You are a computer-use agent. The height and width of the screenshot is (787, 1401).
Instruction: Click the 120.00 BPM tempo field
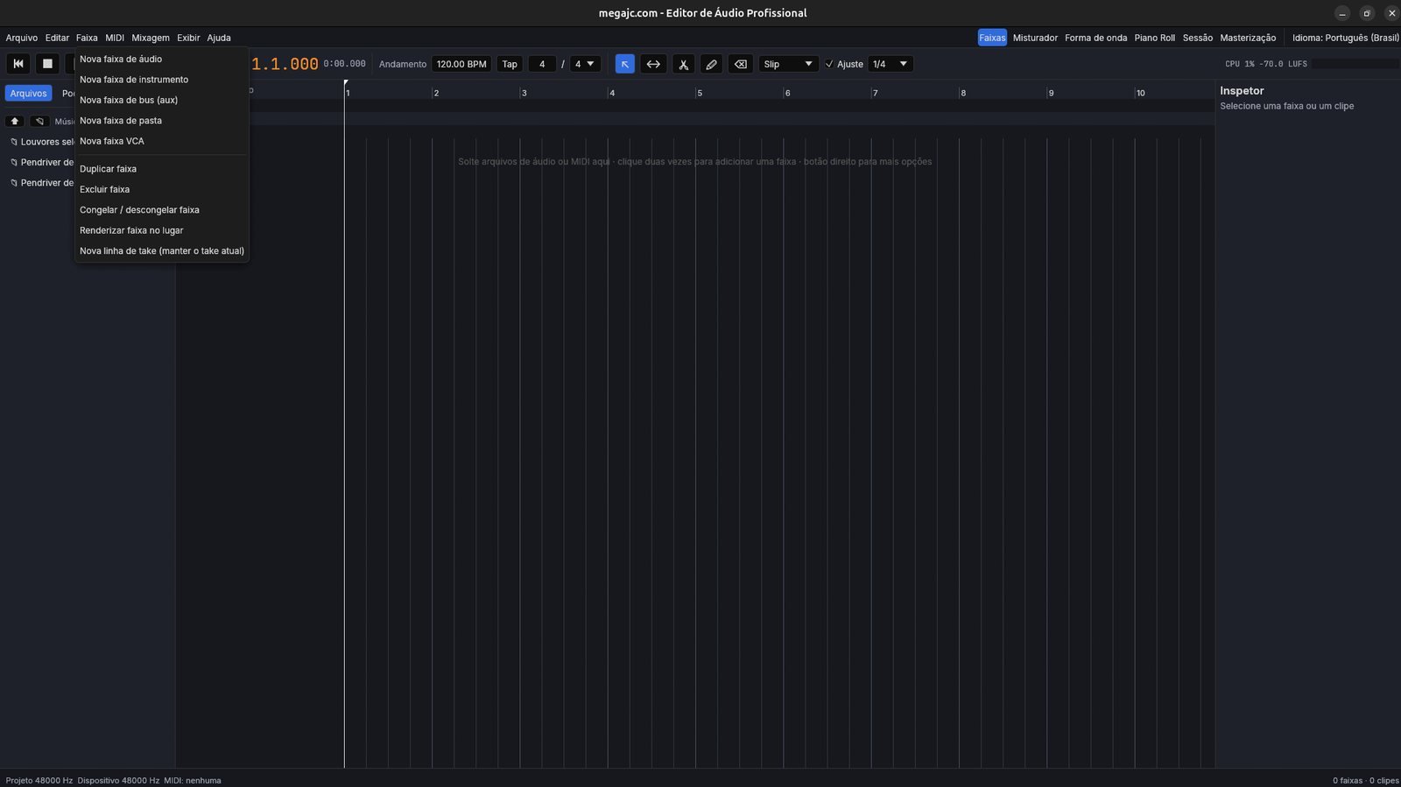(461, 64)
